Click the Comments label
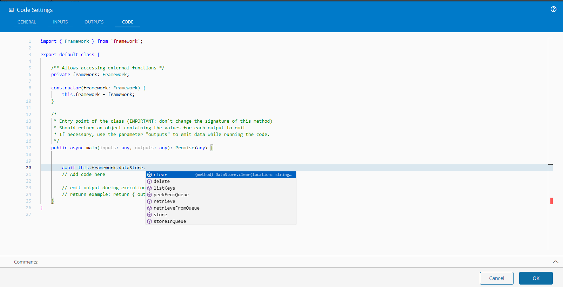The image size is (563, 287). tap(26, 262)
